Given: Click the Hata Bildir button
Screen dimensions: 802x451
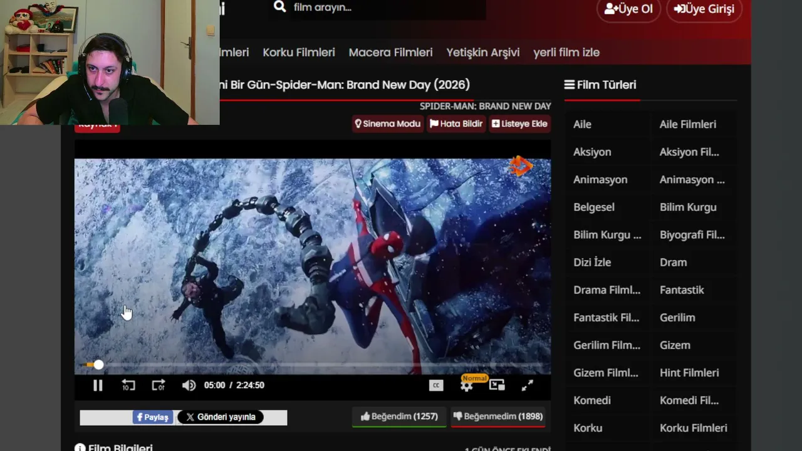Looking at the screenshot, I should coord(456,124).
